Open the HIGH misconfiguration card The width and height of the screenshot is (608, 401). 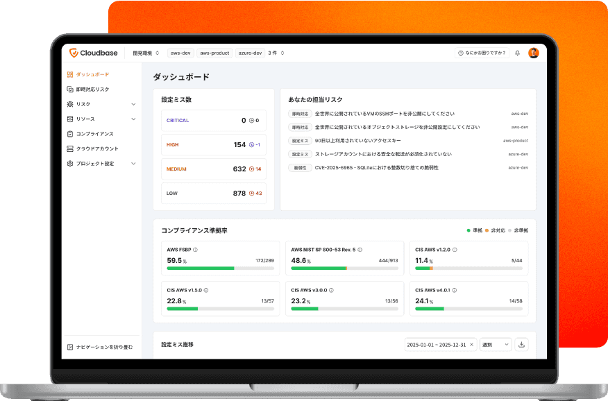[214, 144]
